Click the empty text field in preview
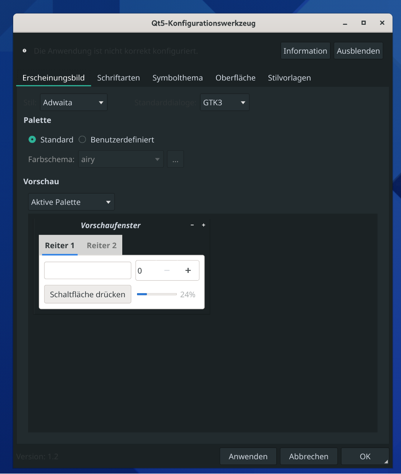Viewport: 401px width, 474px height. click(88, 270)
